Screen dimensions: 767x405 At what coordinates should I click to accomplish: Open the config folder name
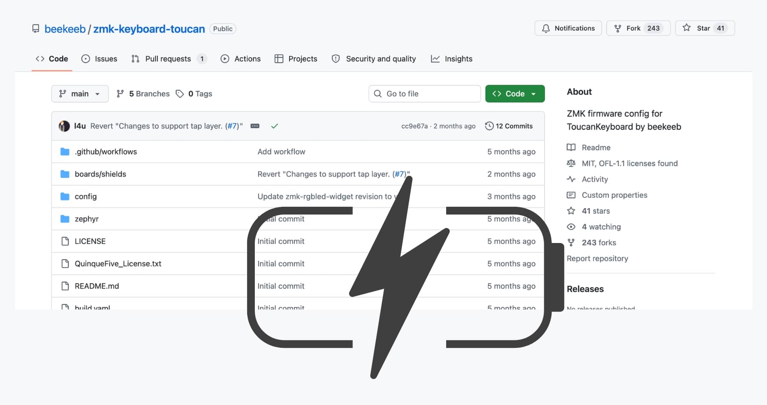click(x=86, y=197)
